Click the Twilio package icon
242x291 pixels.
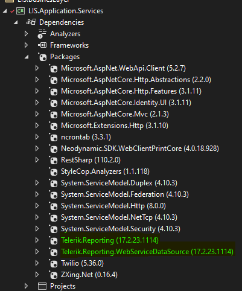53,263
